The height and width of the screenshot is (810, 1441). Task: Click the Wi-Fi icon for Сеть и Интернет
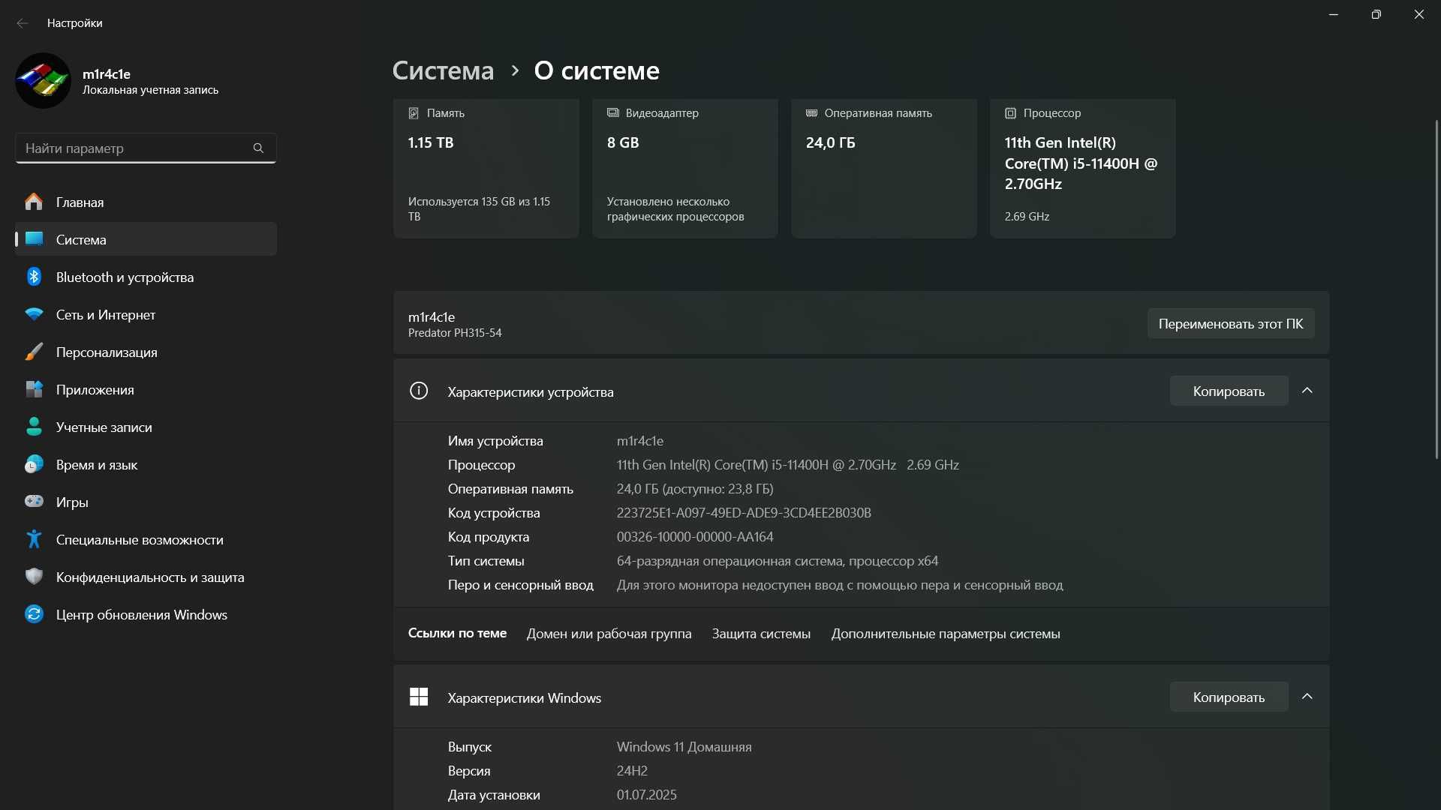pos(34,314)
